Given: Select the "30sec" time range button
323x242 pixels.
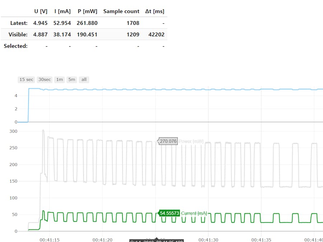Looking at the screenshot, I should point(44,79).
